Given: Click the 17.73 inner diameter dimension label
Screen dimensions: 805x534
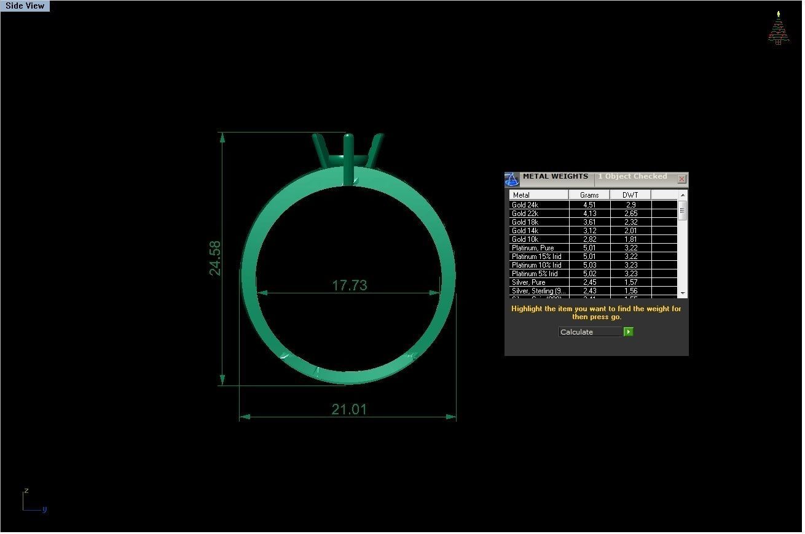Looking at the screenshot, I should [x=349, y=285].
